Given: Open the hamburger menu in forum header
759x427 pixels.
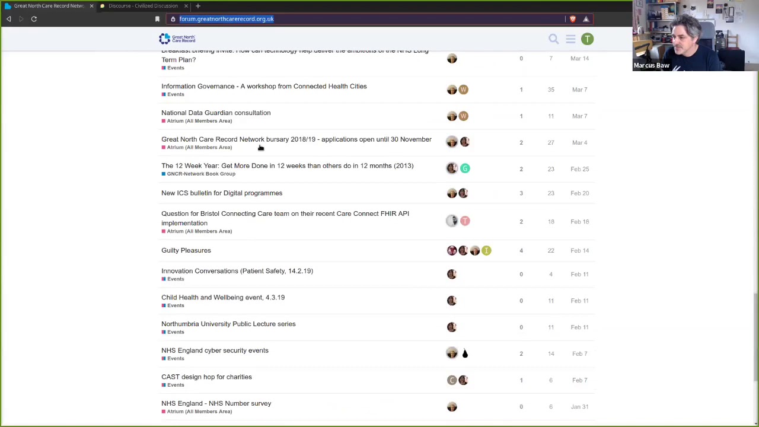Looking at the screenshot, I should (570, 39).
